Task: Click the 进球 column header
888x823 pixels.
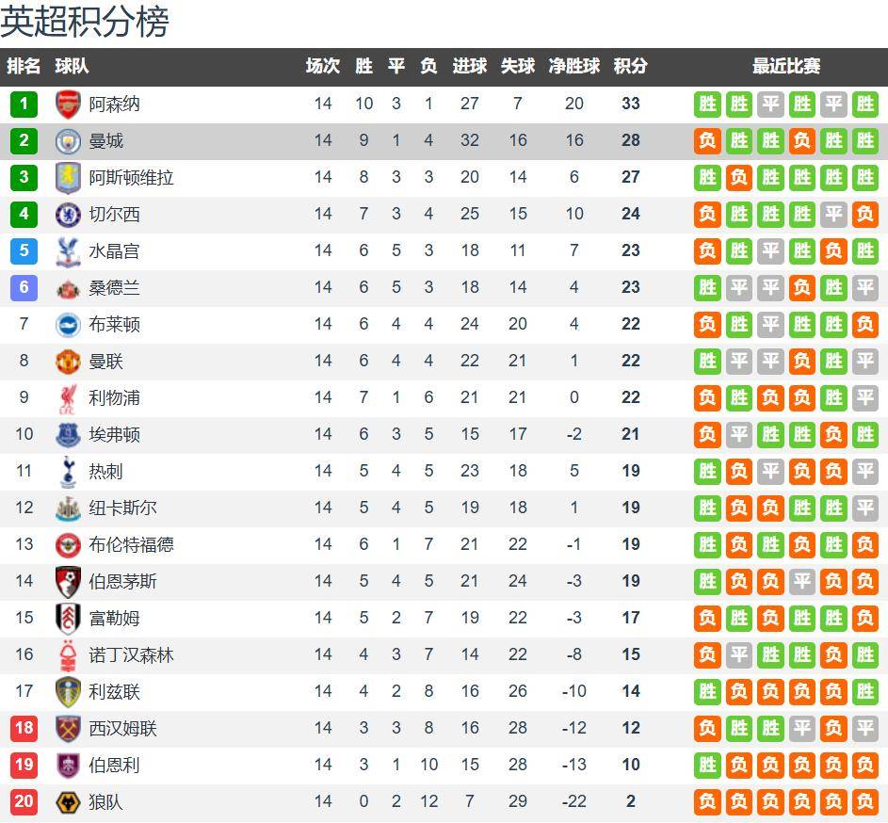Action: pyautogui.click(x=469, y=66)
